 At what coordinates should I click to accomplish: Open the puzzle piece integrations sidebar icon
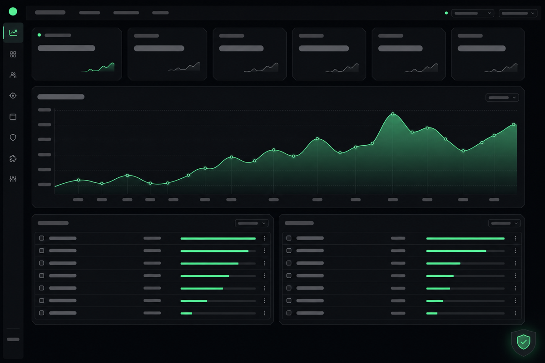[13, 158]
